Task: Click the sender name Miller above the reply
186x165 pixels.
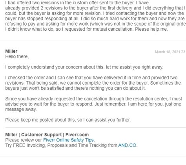Action: [11, 51]
